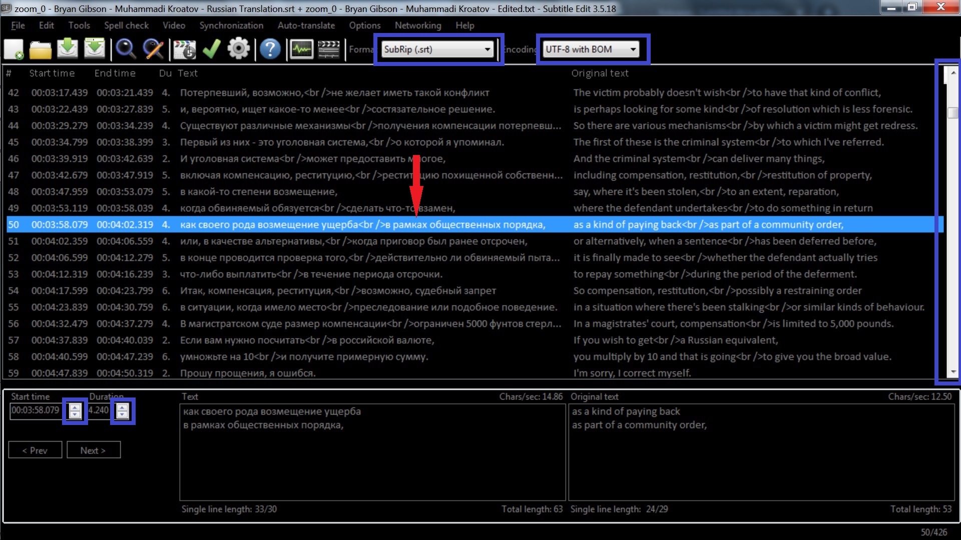This screenshot has height=540, width=961.
Task: Select row 44 about various mechanisms
Action: (474, 125)
